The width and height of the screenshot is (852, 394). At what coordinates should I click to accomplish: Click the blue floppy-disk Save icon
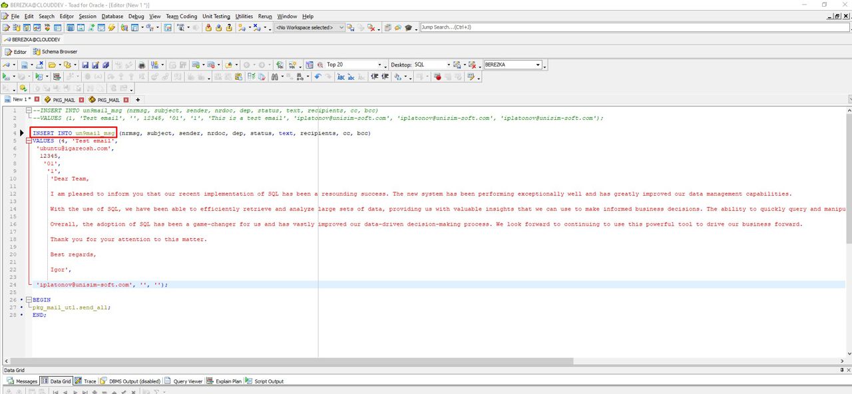tap(85, 65)
